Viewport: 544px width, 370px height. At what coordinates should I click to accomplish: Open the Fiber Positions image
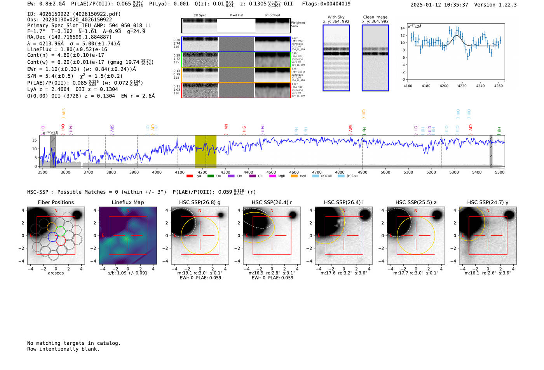coord(56,235)
